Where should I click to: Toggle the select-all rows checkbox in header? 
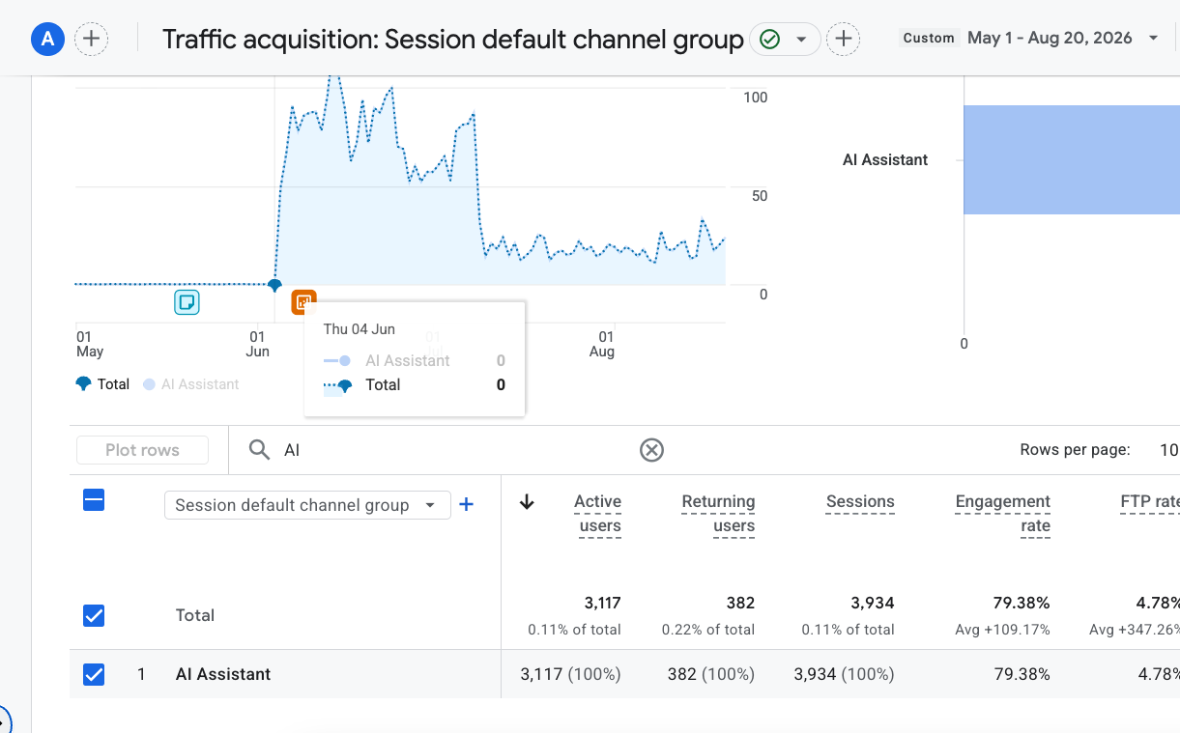point(94,500)
